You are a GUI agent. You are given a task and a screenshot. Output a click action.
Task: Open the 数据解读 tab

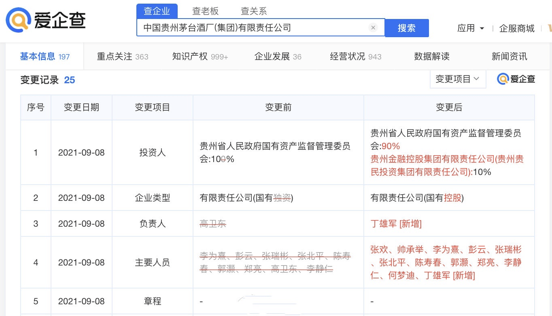(x=432, y=57)
